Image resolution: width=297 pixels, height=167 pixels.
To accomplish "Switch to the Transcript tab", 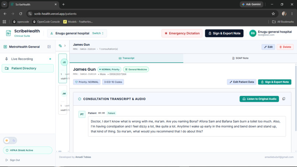I will click(x=126, y=58).
